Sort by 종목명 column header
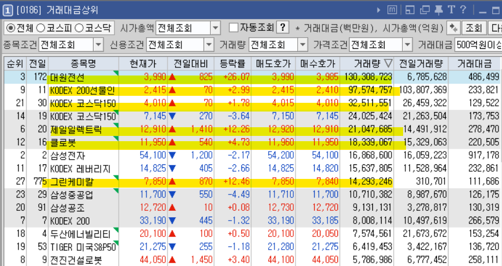Screen dimensions: 502x266 pyautogui.click(x=84, y=64)
